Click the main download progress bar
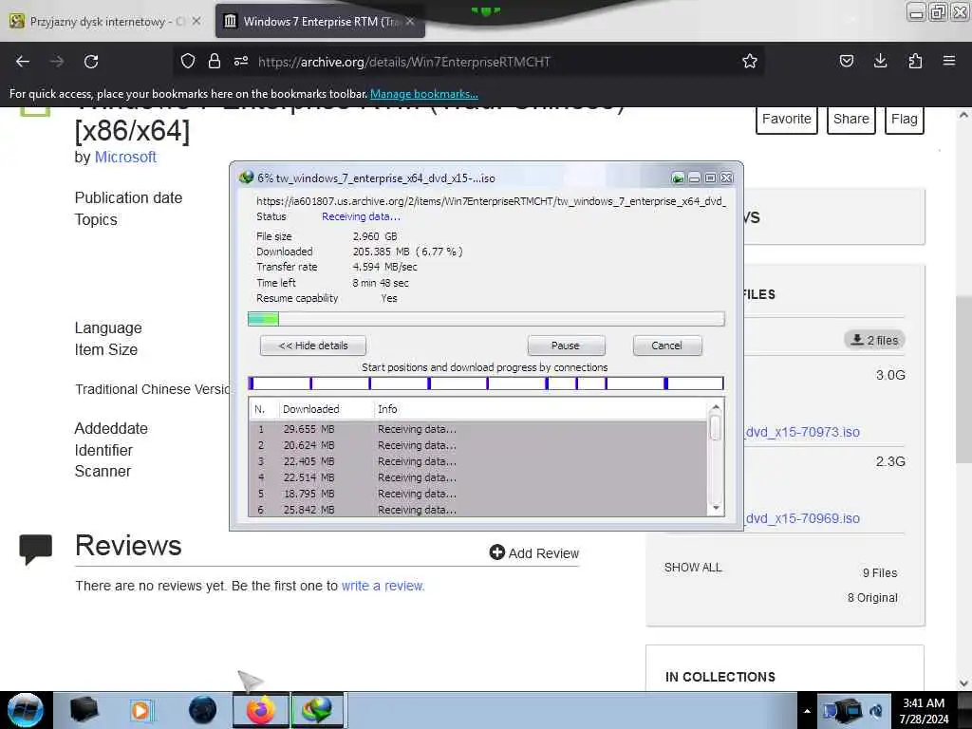The width and height of the screenshot is (972, 729). (x=486, y=319)
